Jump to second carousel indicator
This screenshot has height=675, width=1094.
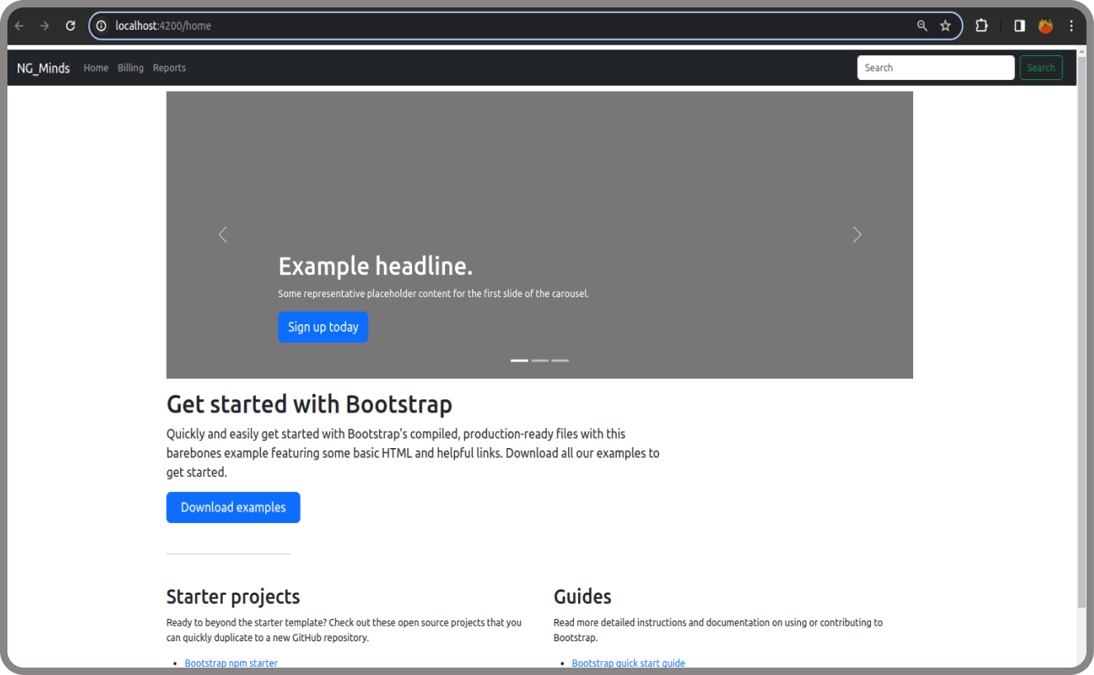pos(540,361)
